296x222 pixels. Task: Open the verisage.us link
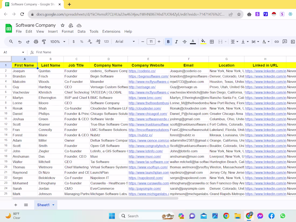tap(142, 87)
